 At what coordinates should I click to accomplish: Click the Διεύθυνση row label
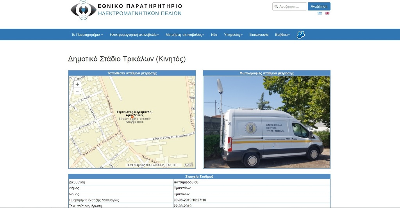point(77,182)
